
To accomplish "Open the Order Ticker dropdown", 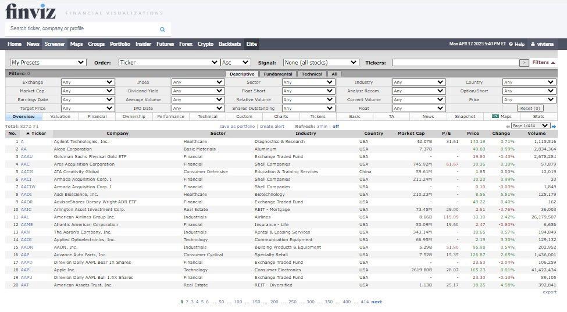I will [169, 63].
